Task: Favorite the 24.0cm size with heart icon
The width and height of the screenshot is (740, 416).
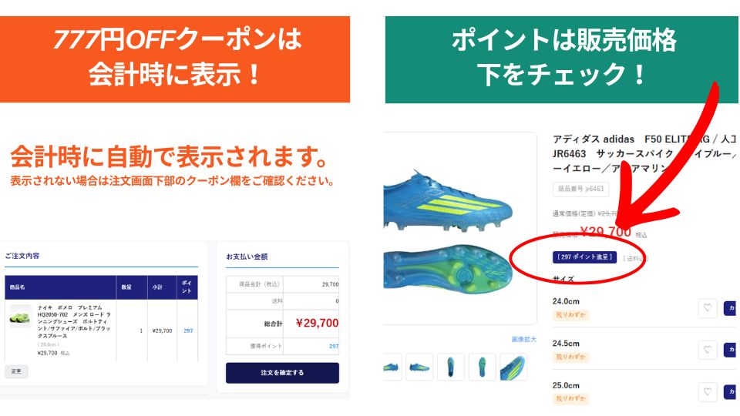Action: tap(707, 308)
